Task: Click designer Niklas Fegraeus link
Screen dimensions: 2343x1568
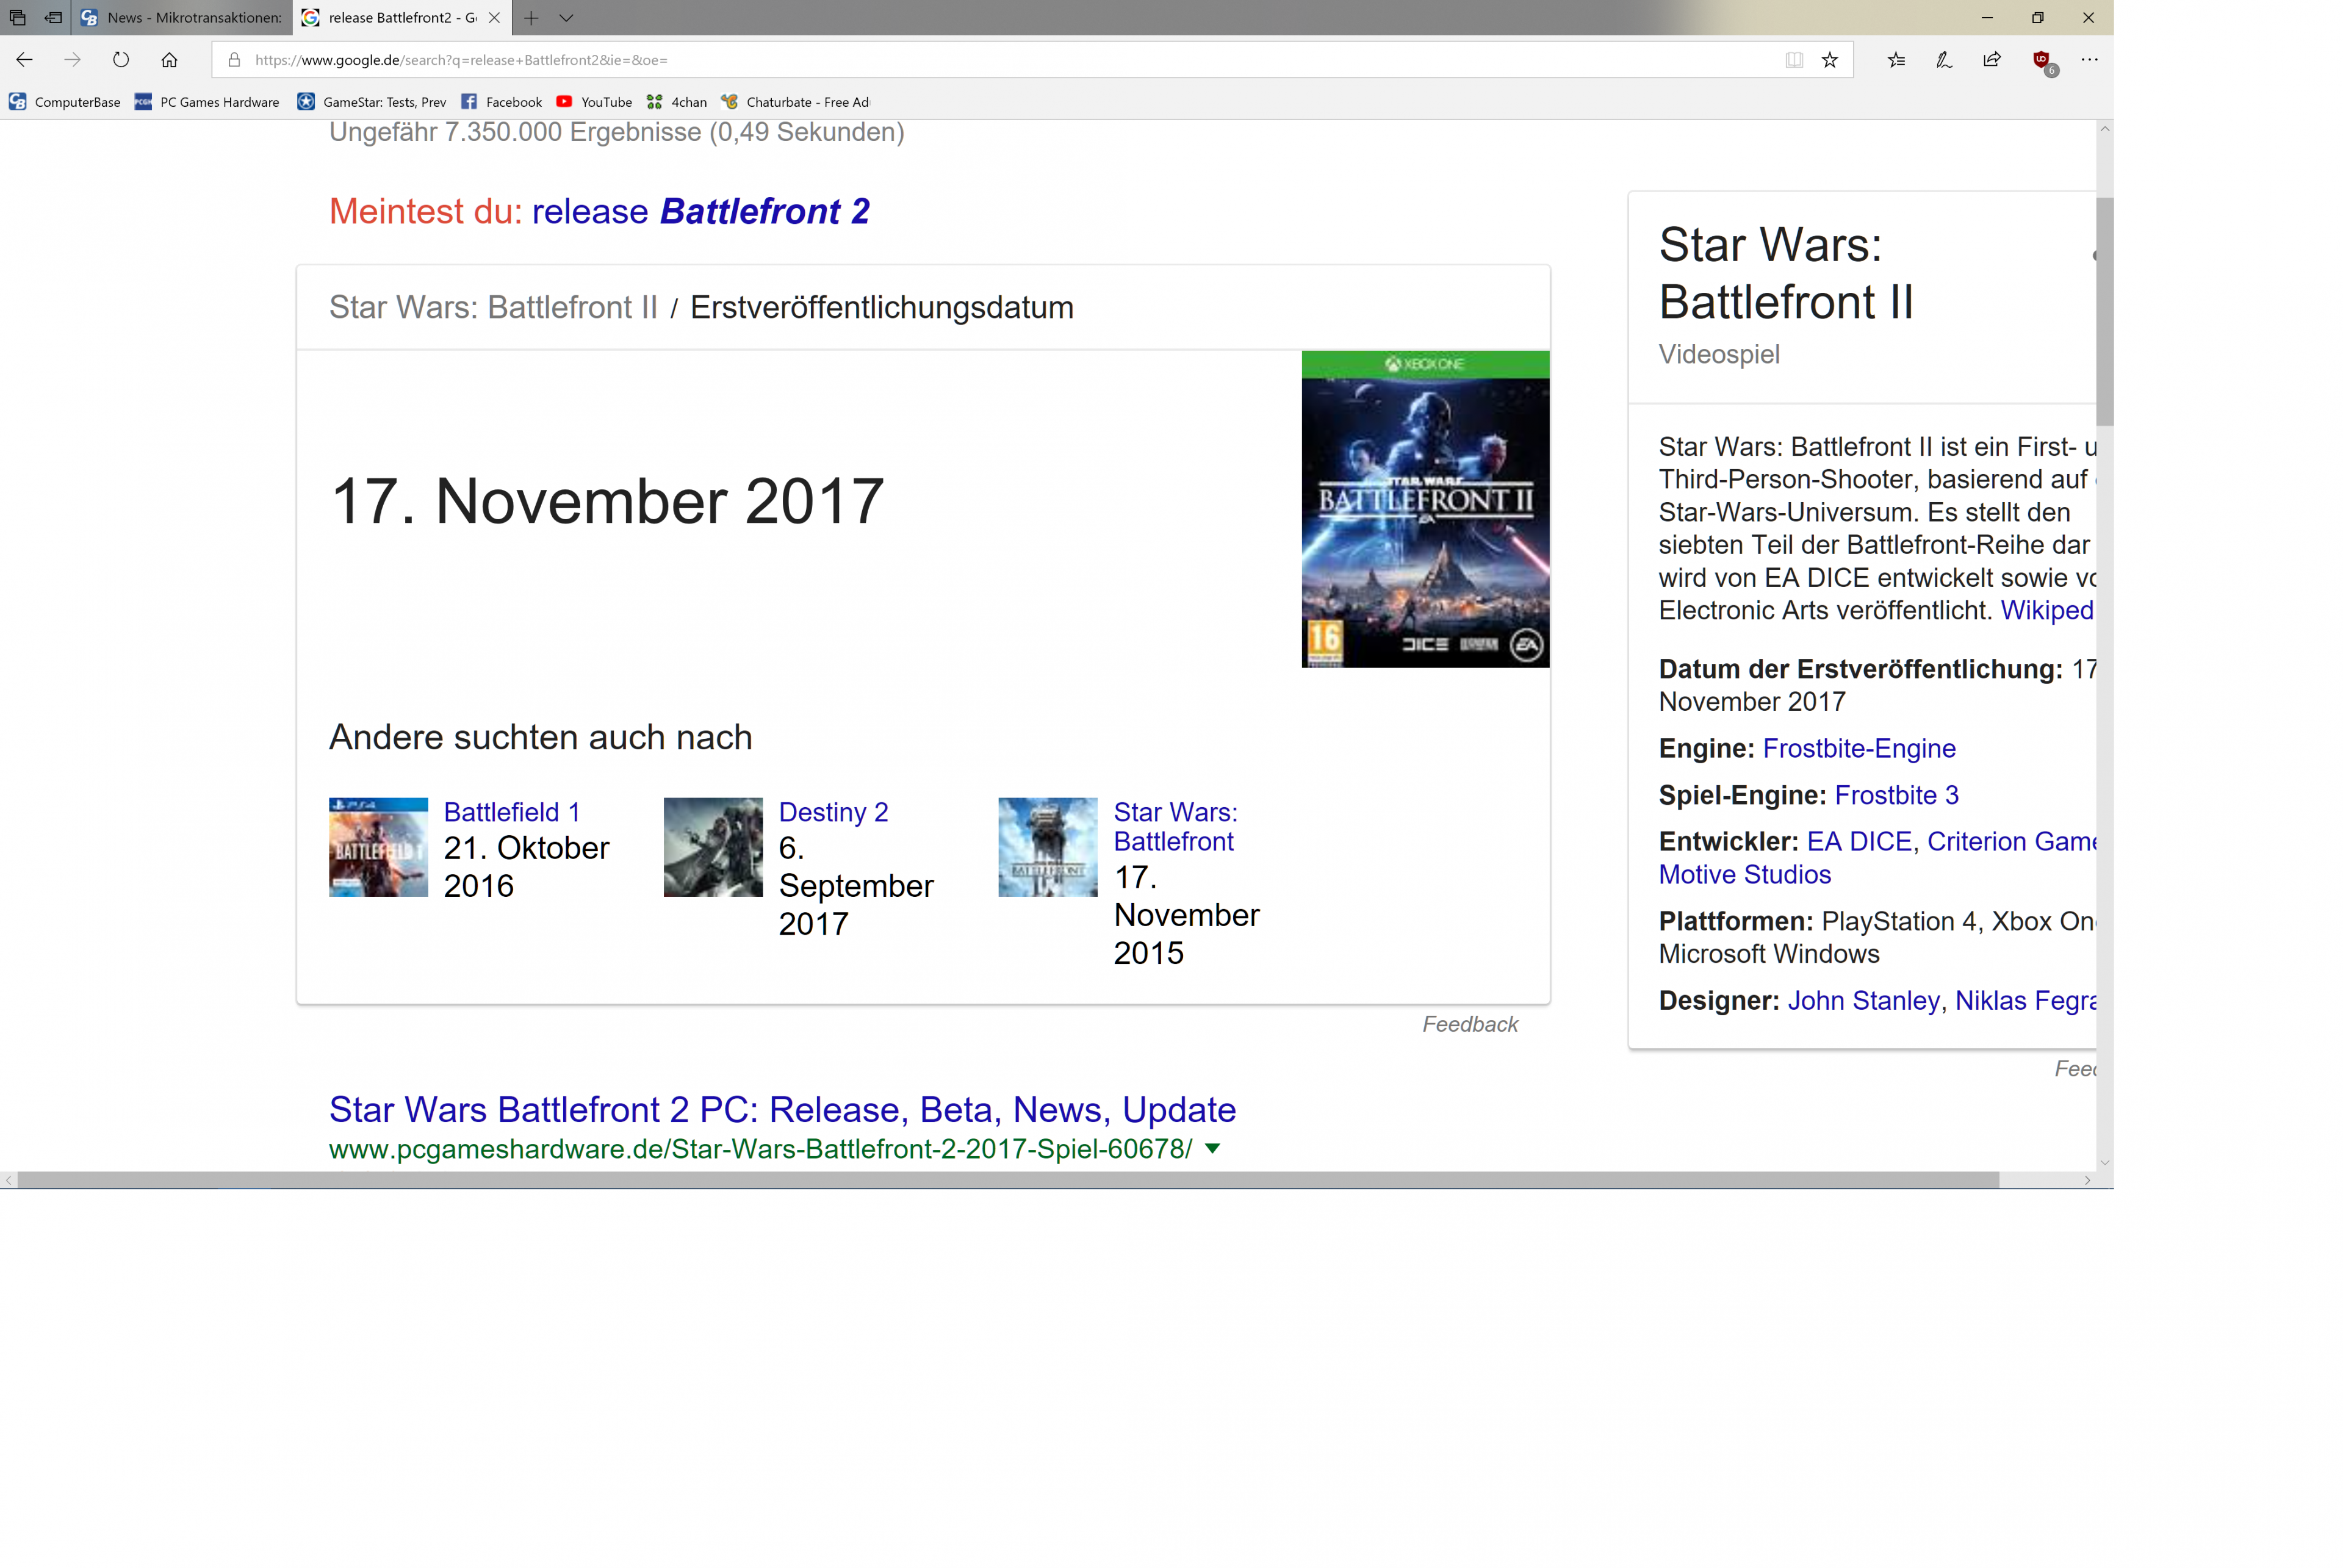Action: pyautogui.click(x=2025, y=1000)
